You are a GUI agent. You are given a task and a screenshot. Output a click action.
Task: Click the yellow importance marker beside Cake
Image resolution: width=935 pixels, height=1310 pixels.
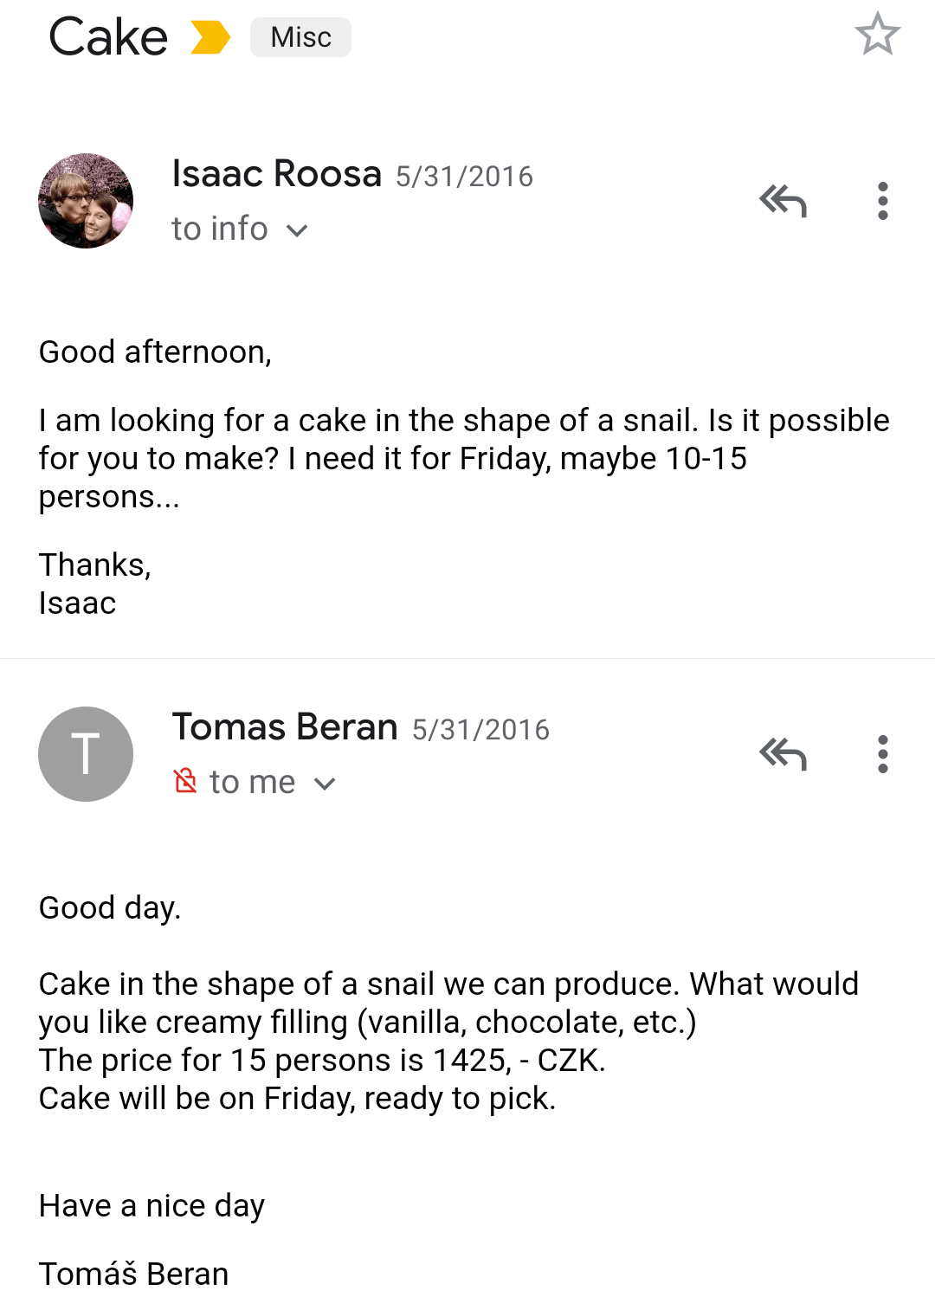coord(210,37)
